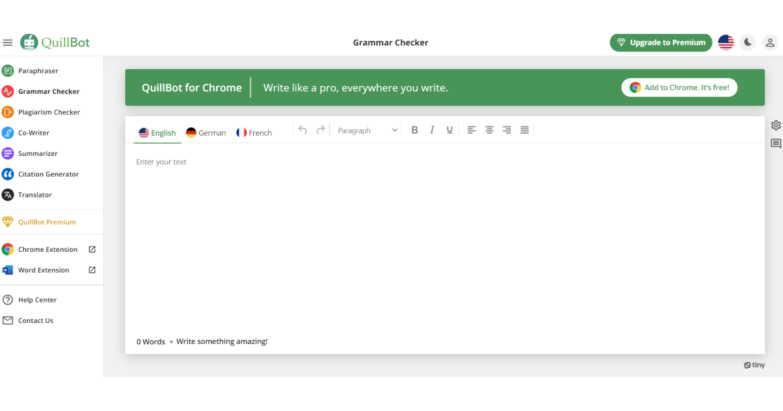
Task: Click Add to Chrome. It's free! button
Action: point(679,87)
